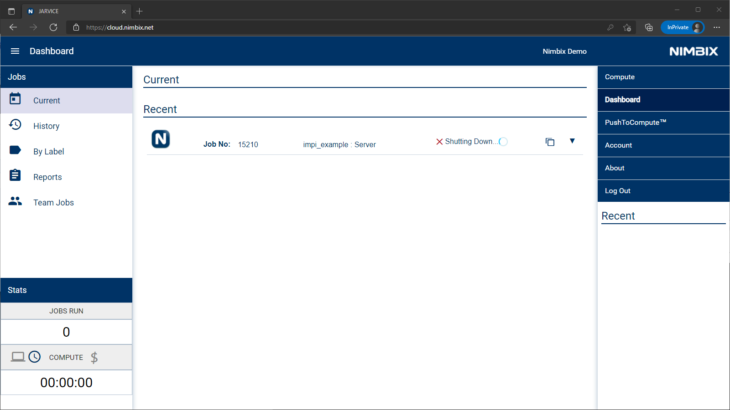The width and height of the screenshot is (730, 410).
Task: Click the Nimbix N app icon for job 15210
Action: point(161,139)
